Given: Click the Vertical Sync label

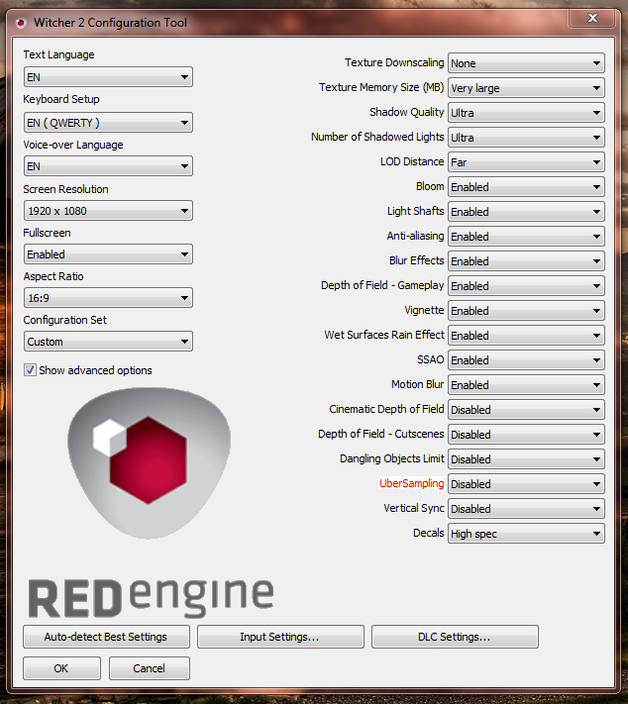Looking at the screenshot, I should tap(414, 508).
